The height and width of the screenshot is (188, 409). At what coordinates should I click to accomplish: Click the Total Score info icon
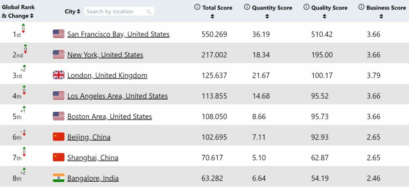click(x=197, y=7)
